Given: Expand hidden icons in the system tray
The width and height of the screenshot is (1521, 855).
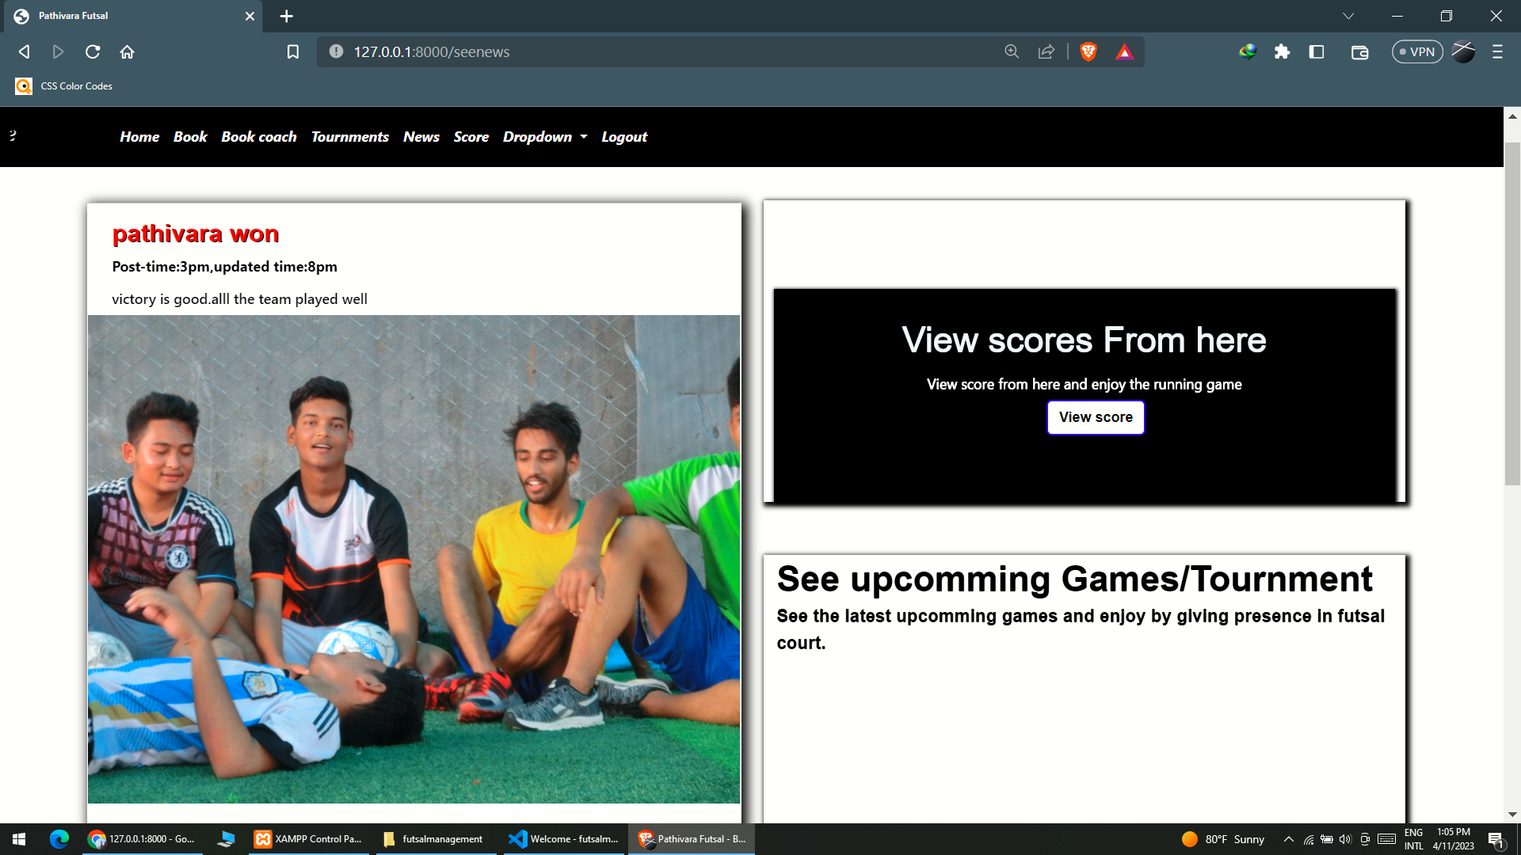Looking at the screenshot, I should [1288, 838].
